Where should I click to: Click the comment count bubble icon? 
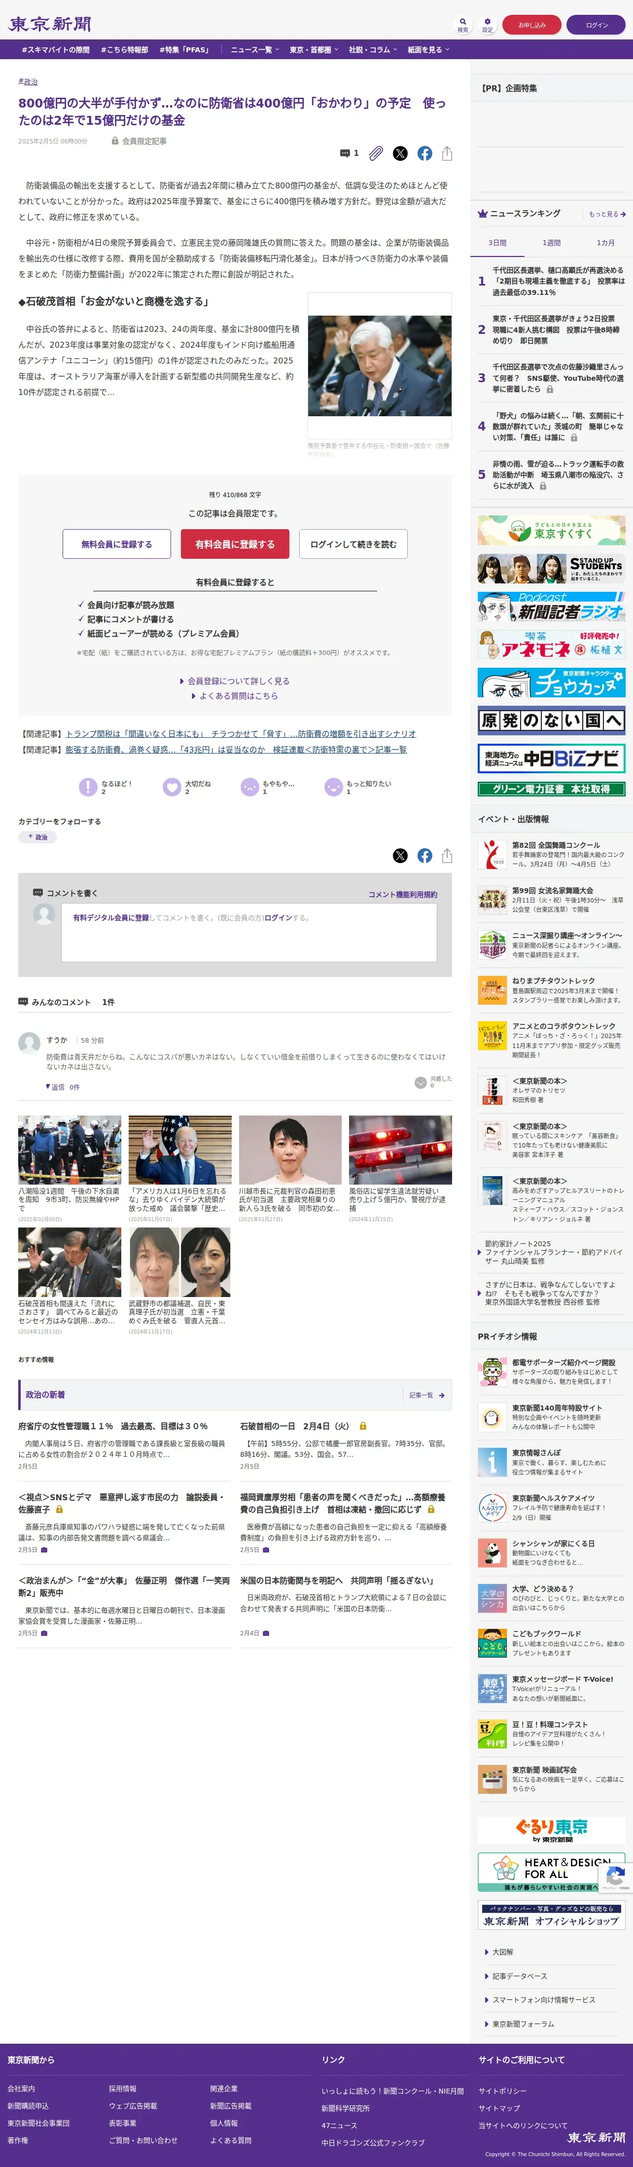pyautogui.click(x=345, y=153)
